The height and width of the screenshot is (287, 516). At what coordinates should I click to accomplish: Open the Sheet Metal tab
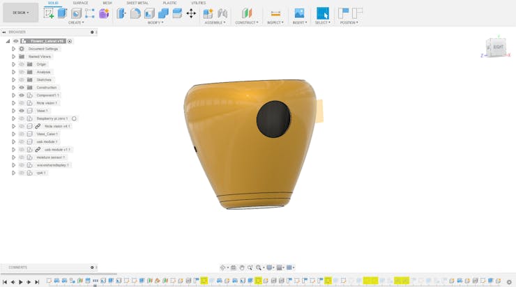click(137, 3)
